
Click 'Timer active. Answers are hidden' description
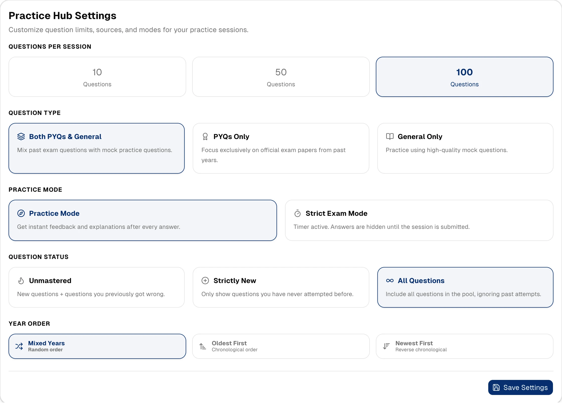(x=382, y=227)
